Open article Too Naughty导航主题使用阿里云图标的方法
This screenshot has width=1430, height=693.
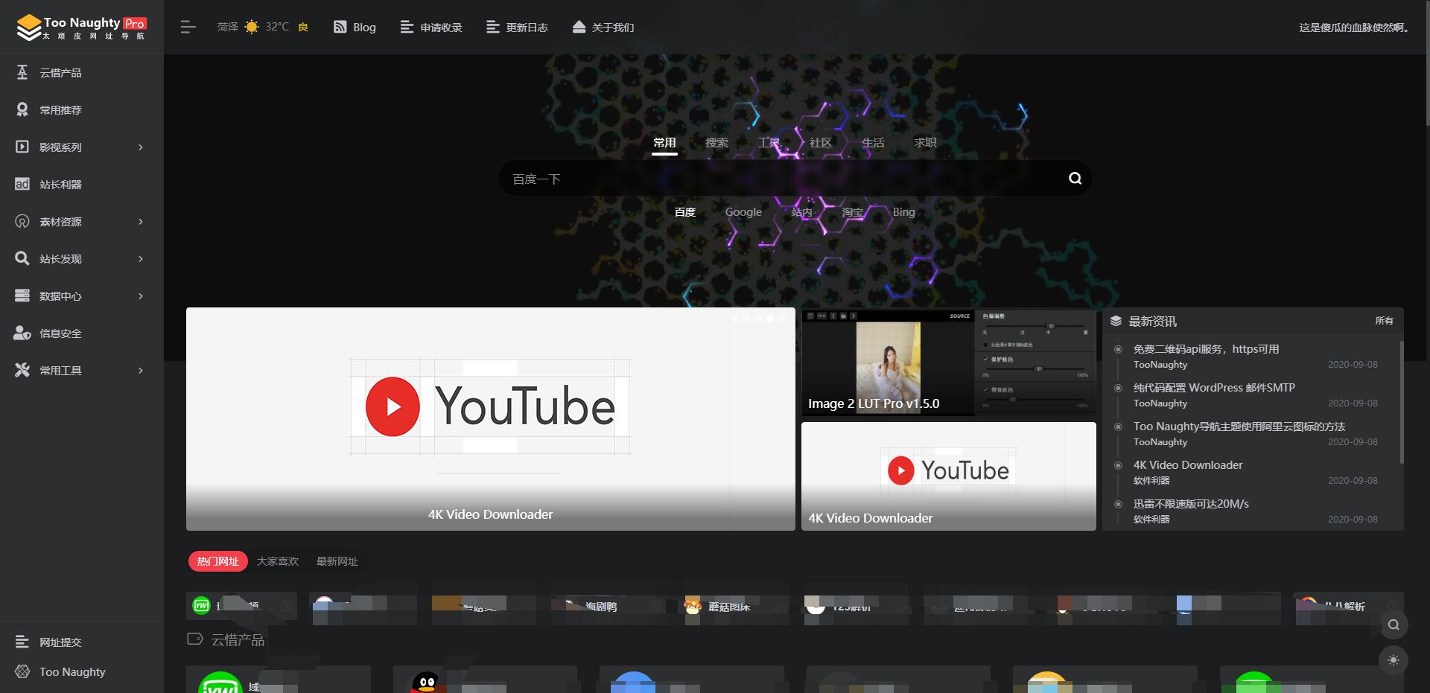pos(1239,427)
